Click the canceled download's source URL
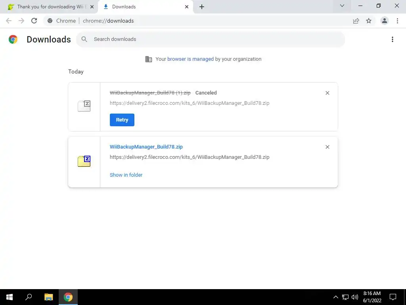This screenshot has height=305, width=406. click(x=190, y=103)
